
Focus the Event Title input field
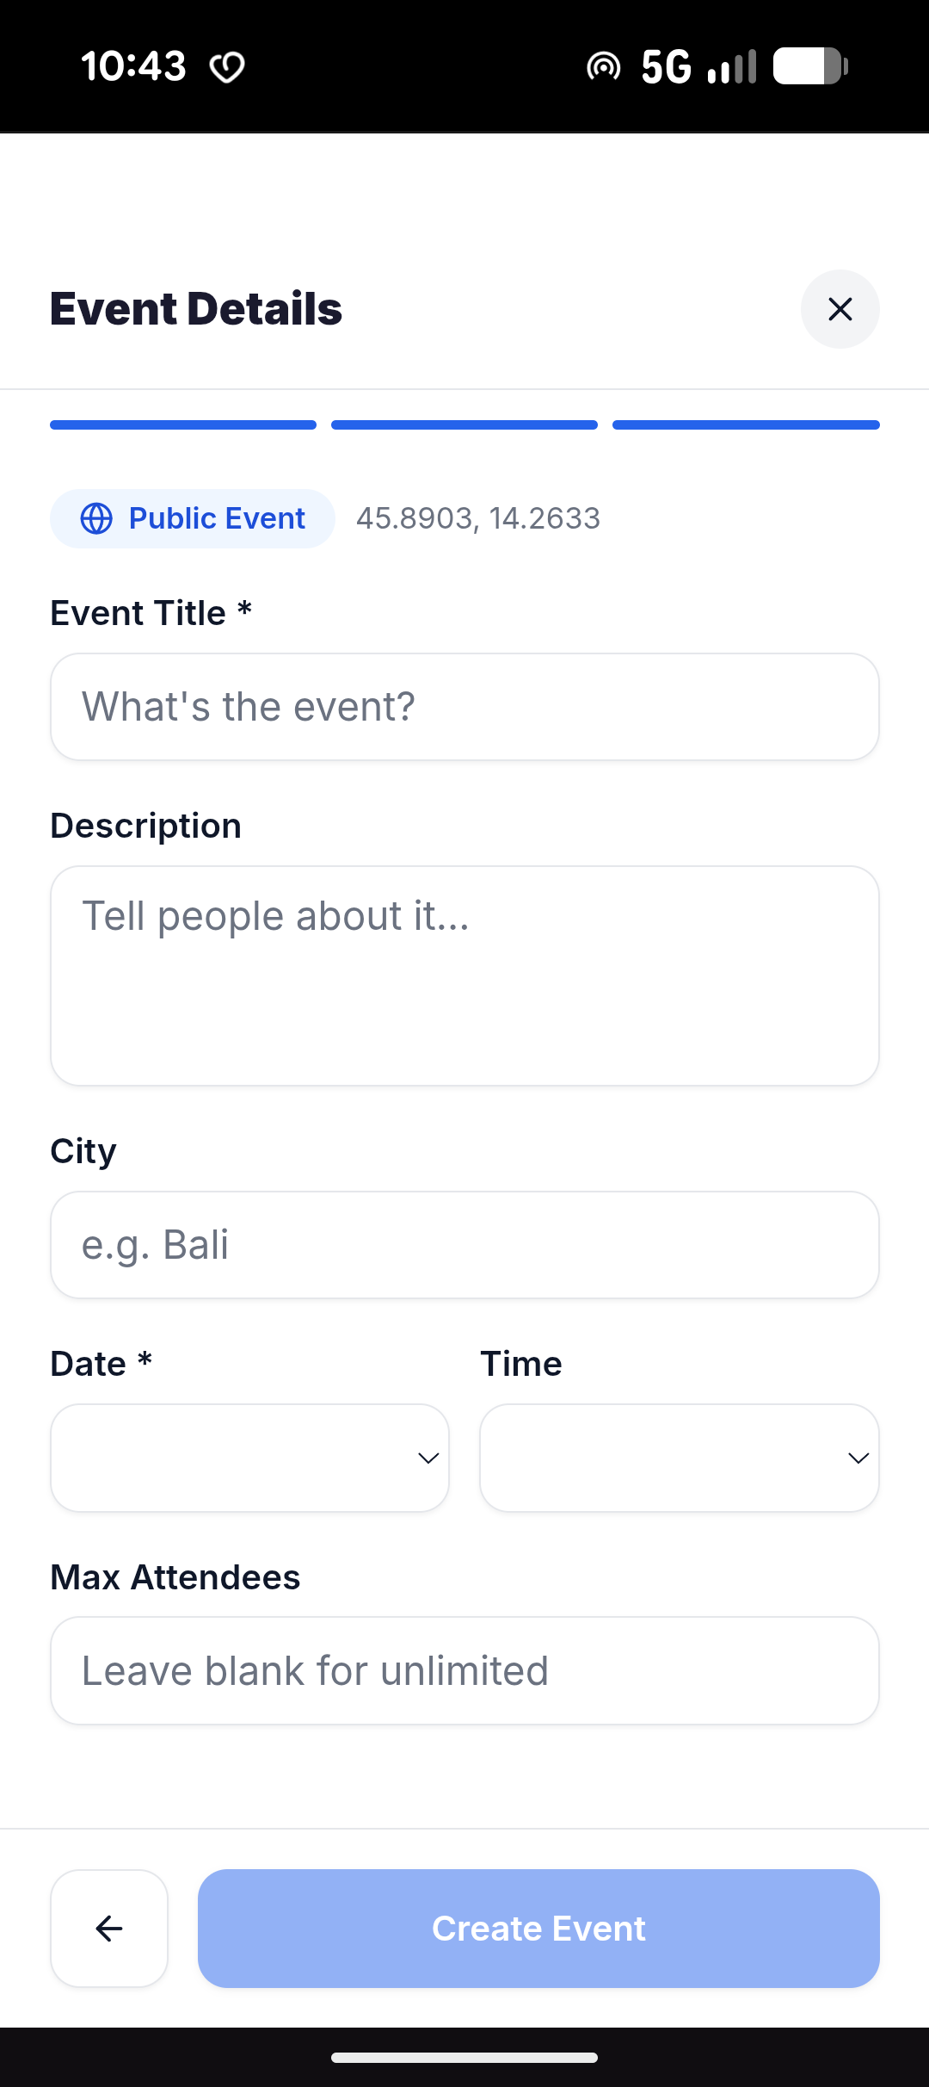tap(464, 707)
